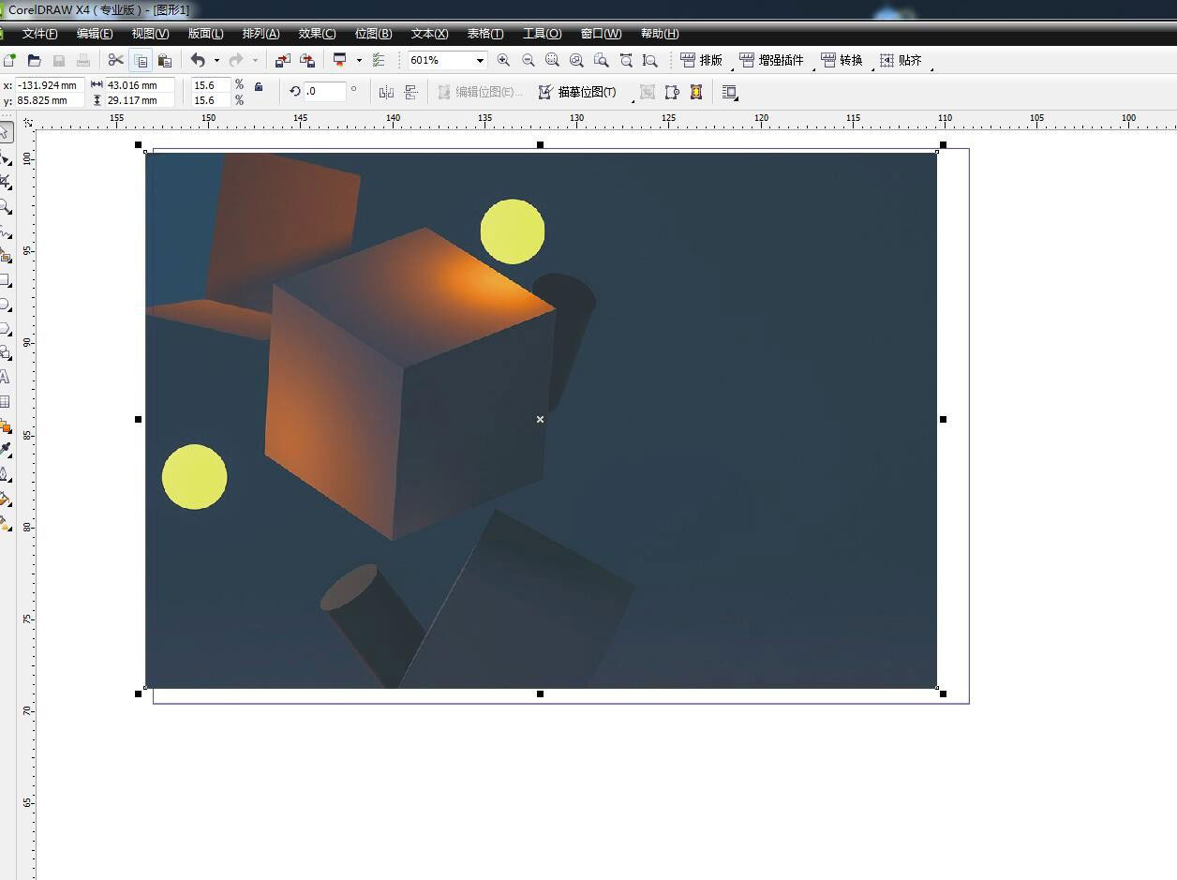Open the 效果(C) menu
The width and height of the screenshot is (1177, 880).
tap(317, 34)
